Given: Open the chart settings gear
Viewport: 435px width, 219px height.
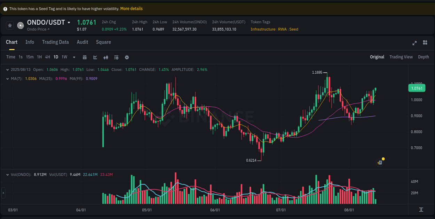Looking at the screenshot, I should [x=127, y=57].
